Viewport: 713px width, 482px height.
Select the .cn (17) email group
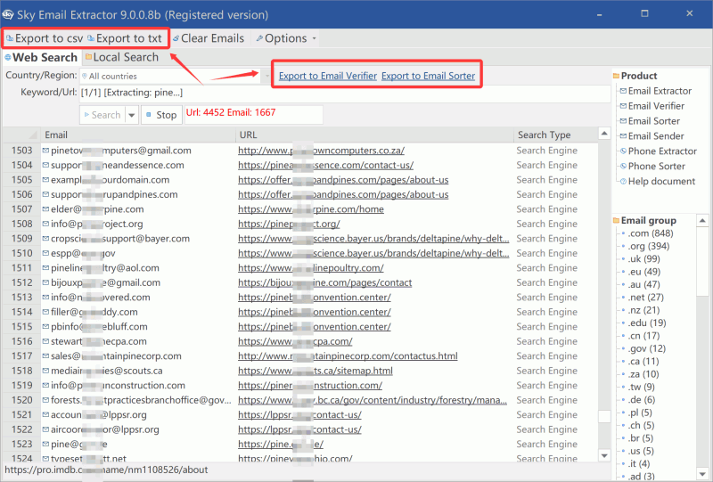coord(643,336)
